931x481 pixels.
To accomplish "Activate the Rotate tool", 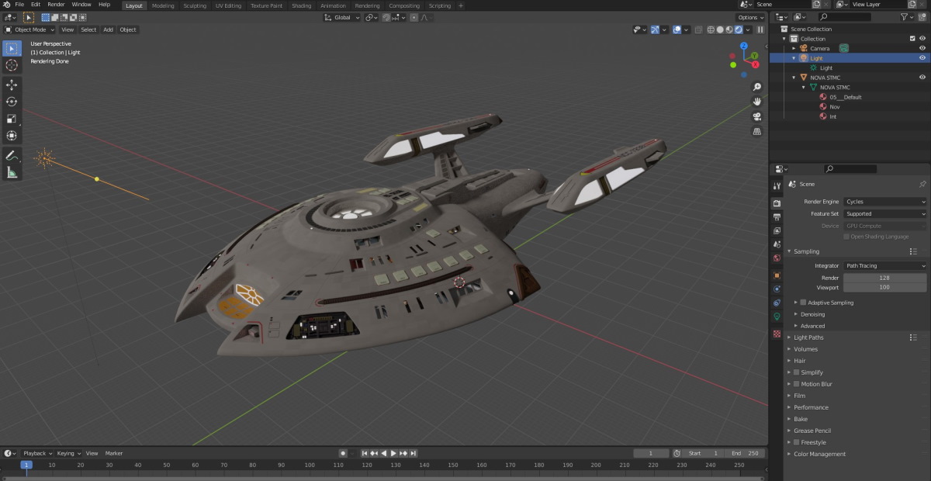I will point(12,102).
